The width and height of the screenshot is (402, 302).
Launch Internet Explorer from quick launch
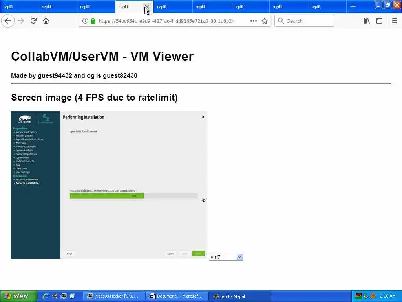tap(46, 296)
